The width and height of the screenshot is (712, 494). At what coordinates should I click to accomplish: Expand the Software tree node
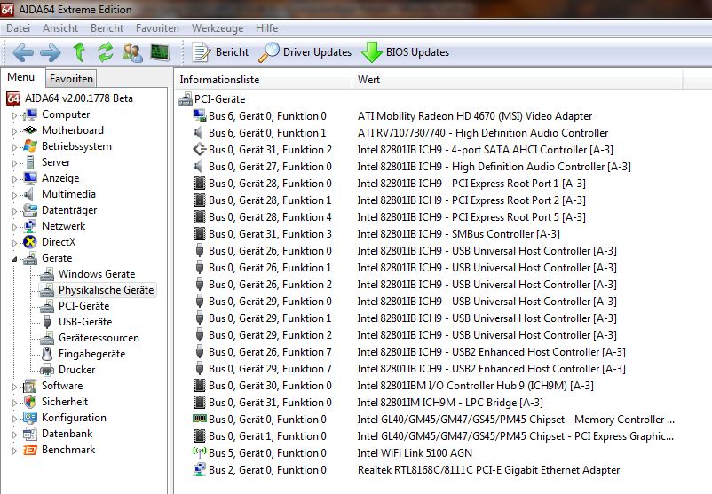pyautogui.click(x=14, y=387)
